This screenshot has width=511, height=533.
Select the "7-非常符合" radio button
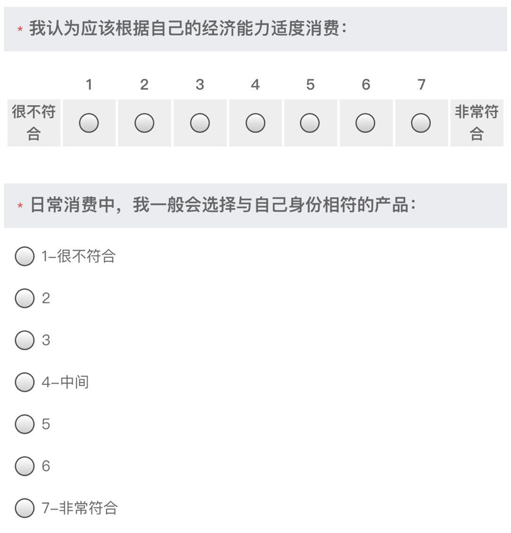tap(25, 508)
